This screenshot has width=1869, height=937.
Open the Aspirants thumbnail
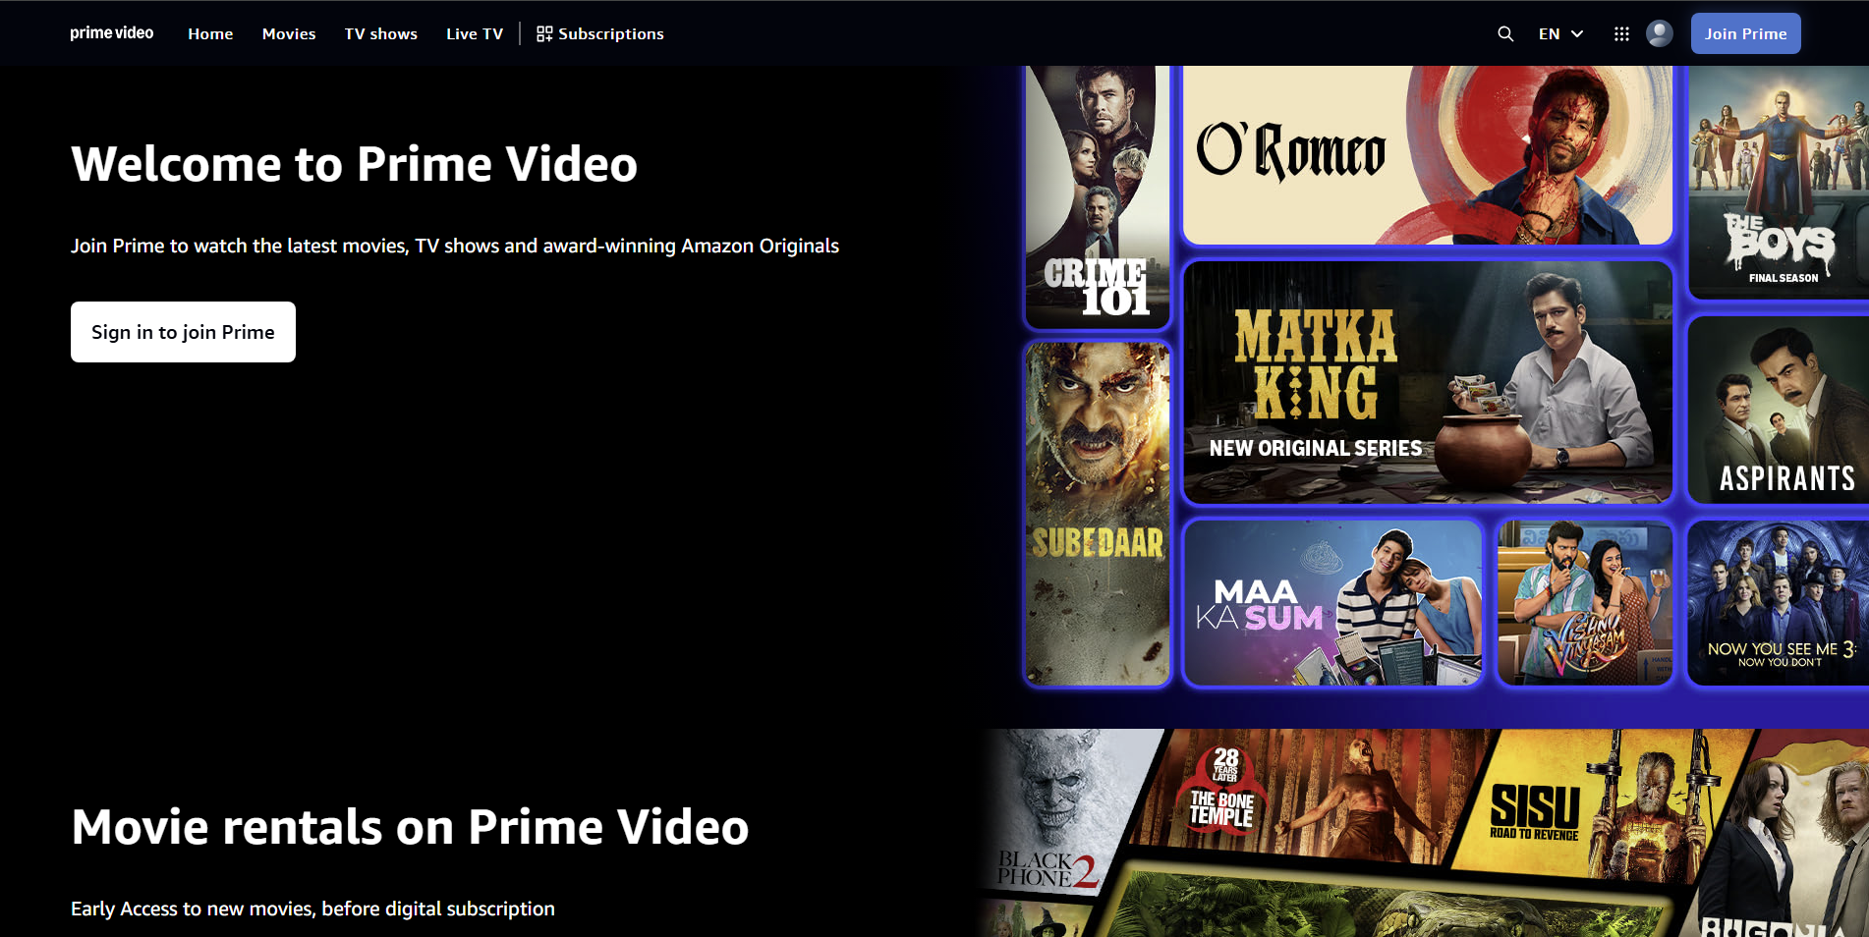coord(1778,410)
